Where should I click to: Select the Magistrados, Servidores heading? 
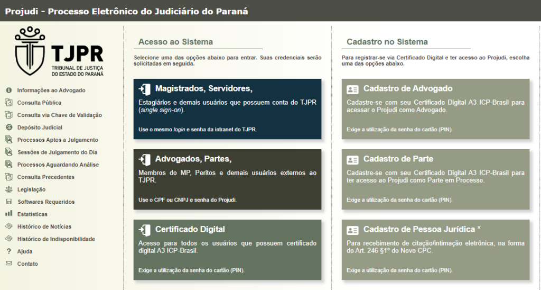coord(203,88)
